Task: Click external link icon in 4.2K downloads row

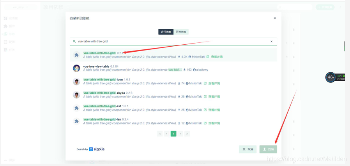Action: point(208,57)
